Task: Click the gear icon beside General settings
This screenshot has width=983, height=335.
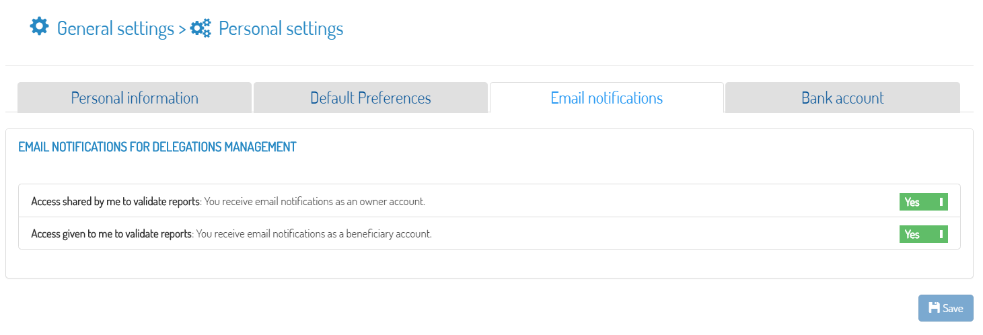Action: coord(40,27)
